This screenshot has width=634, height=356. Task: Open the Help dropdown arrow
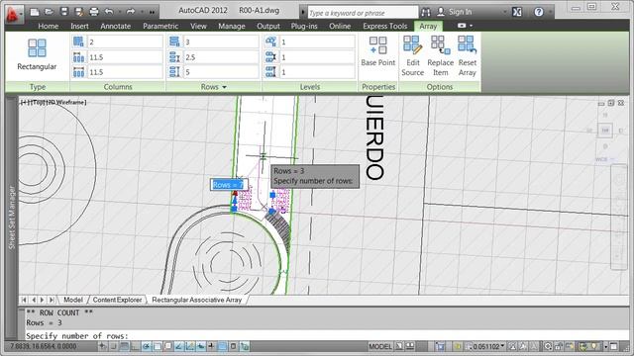551,12
